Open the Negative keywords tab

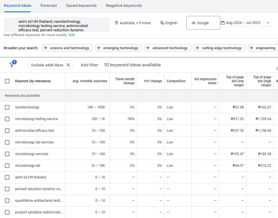point(124,6)
